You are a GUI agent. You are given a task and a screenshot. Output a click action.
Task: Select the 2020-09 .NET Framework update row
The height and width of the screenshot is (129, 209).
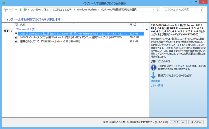81,34
